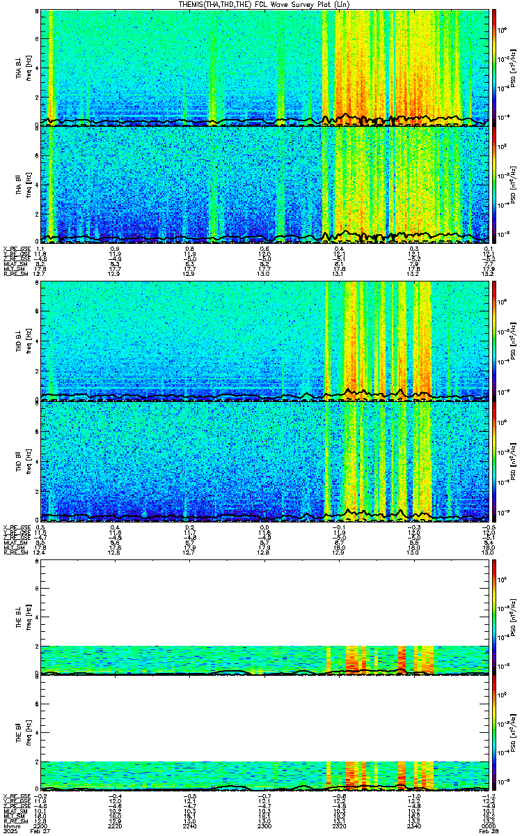The image size is (522, 836).
Task: Click the '2220' time tick label
Action: 116,828
